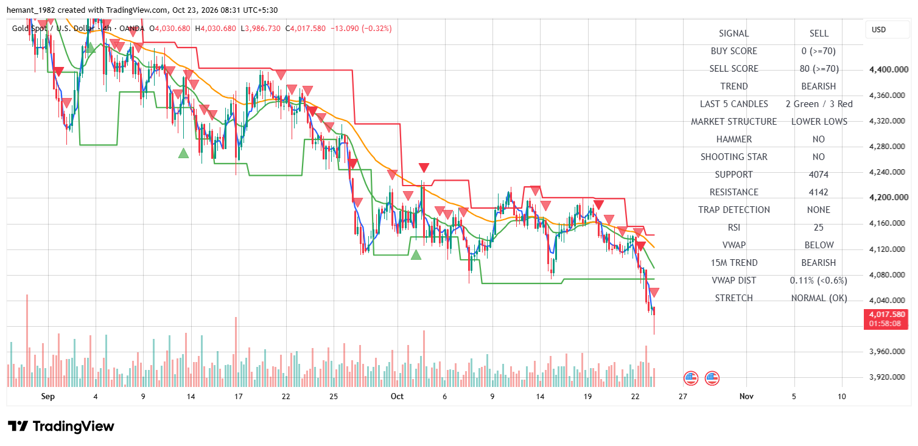
Task: Click the close value C4,017.580
Action: [x=306, y=28]
